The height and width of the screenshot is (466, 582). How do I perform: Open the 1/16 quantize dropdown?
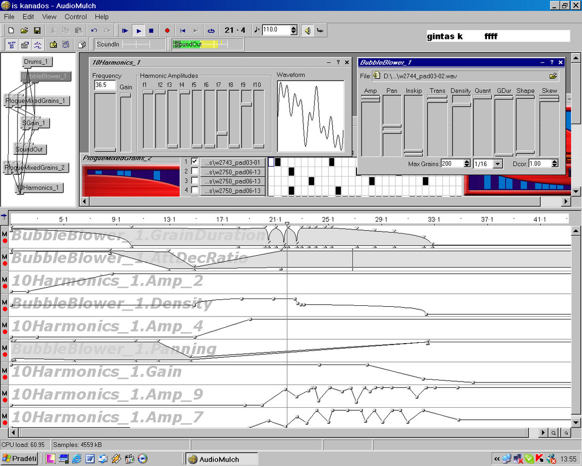[x=498, y=164]
